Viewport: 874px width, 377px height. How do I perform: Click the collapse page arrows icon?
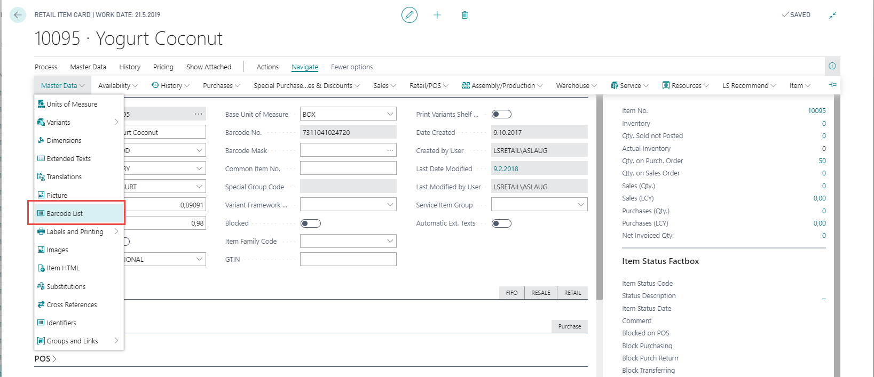click(832, 15)
